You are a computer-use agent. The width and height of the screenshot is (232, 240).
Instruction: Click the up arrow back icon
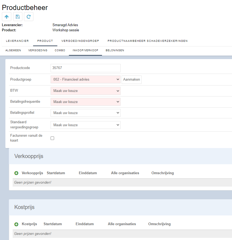coord(6,16)
